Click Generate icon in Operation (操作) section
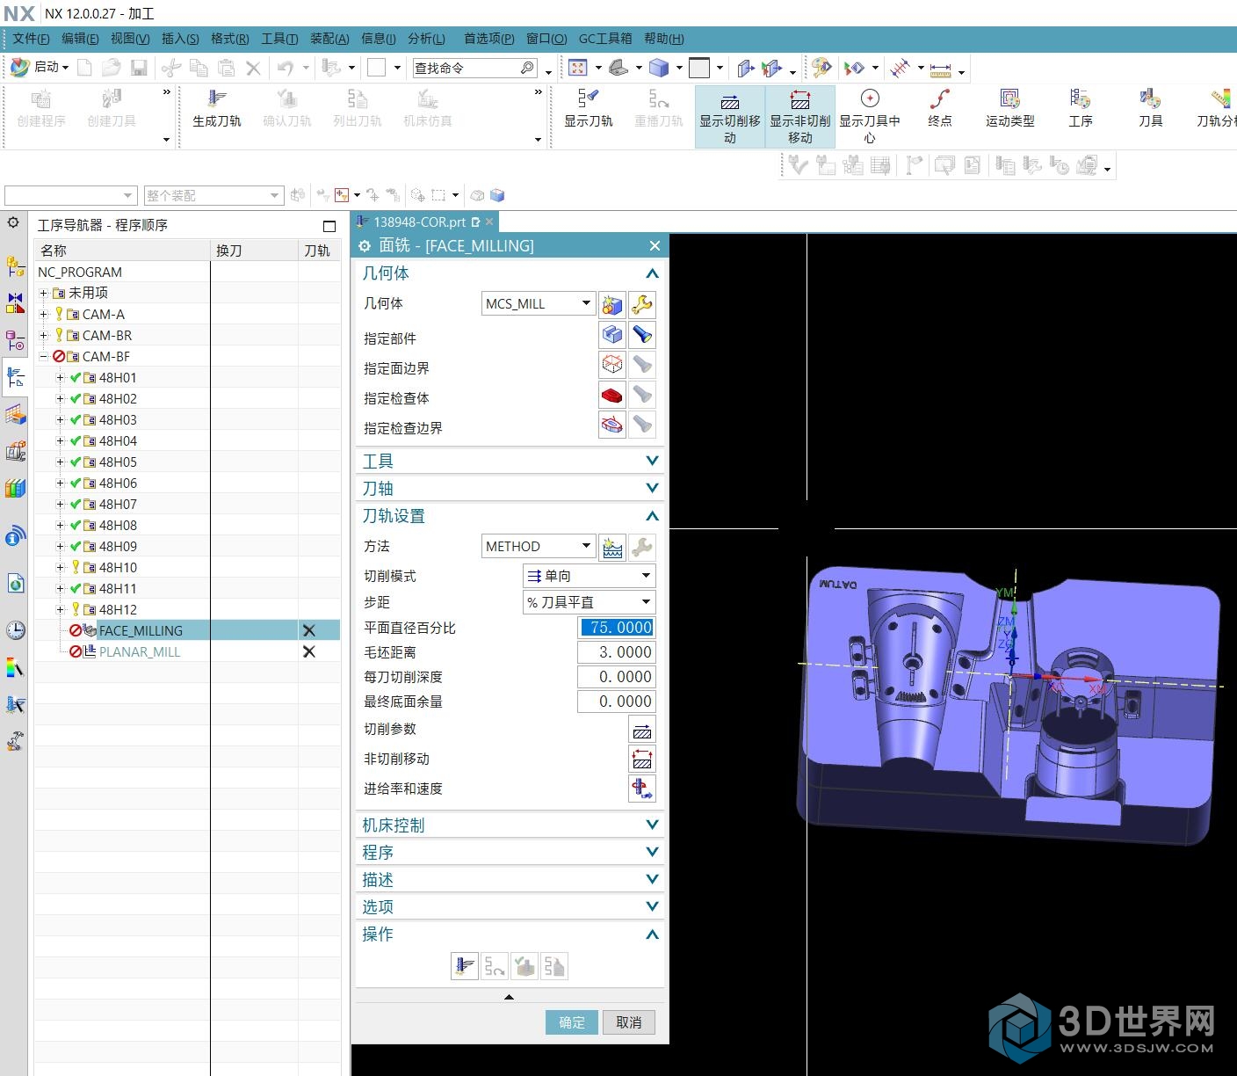Image resolution: width=1237 pixels, height=1076 pixels. (x=465, y=966)
